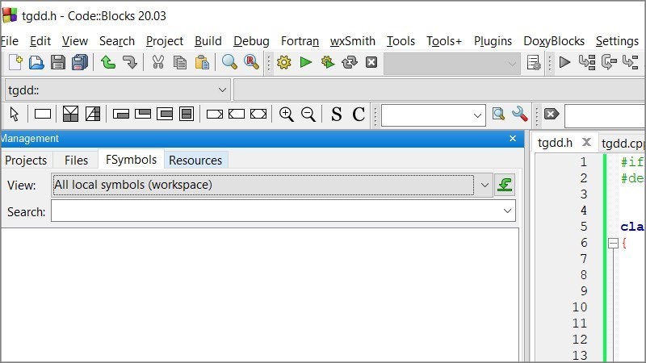Click the search in files icon
Image resolution: width=646 pixels, height=363 pixels.
coord(498,114)
